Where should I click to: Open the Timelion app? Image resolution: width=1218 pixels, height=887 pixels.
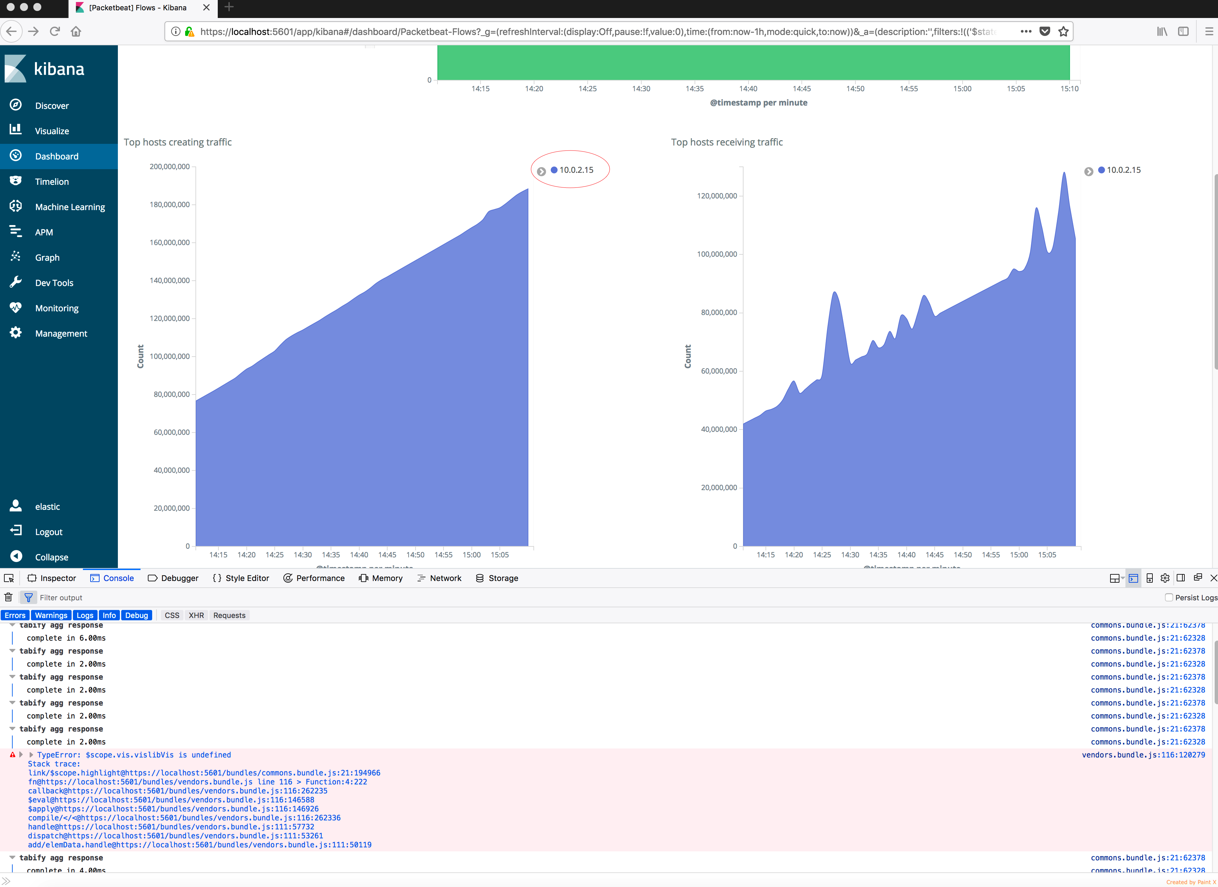(x=52, y=181)
